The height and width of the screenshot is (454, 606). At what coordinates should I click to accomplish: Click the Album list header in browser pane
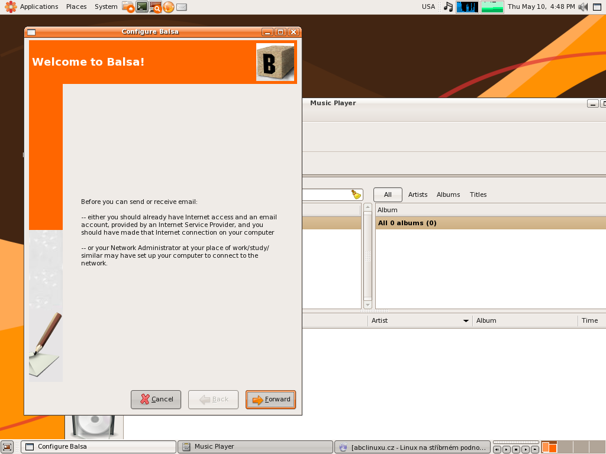coord(491,210)
